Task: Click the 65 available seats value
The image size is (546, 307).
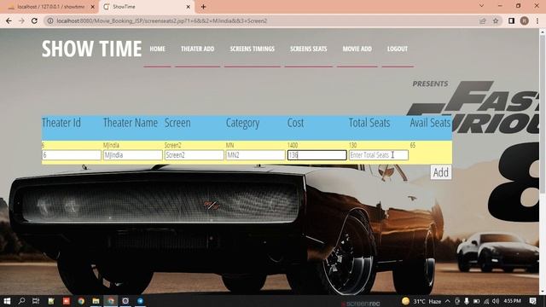Action: 413,145
